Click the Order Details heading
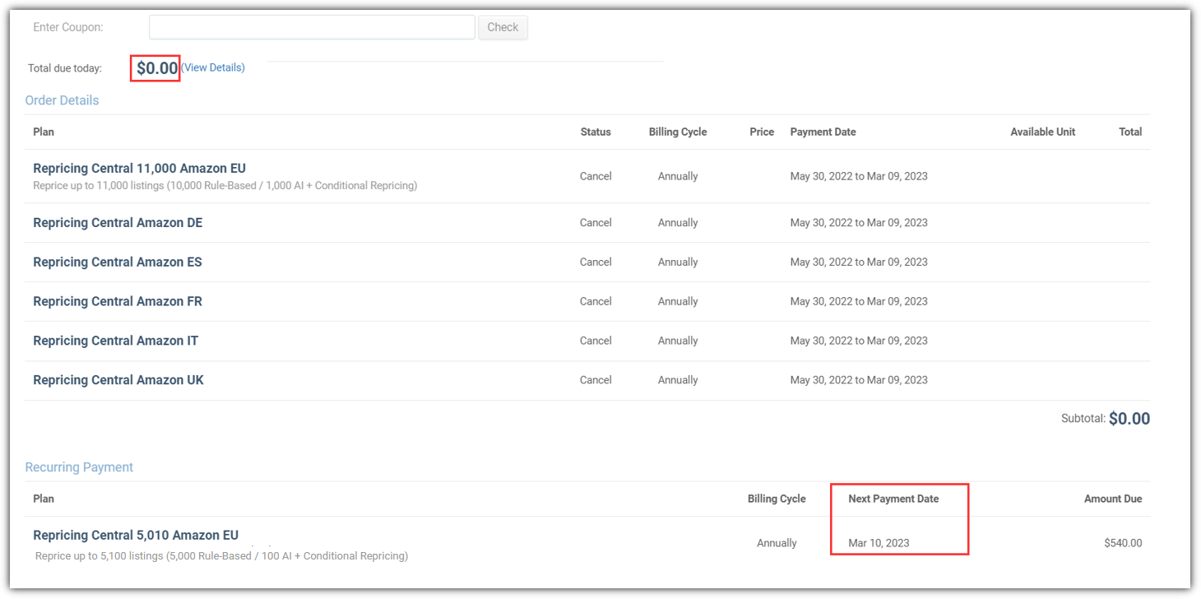1201x599 pixels. coord(62,100)
